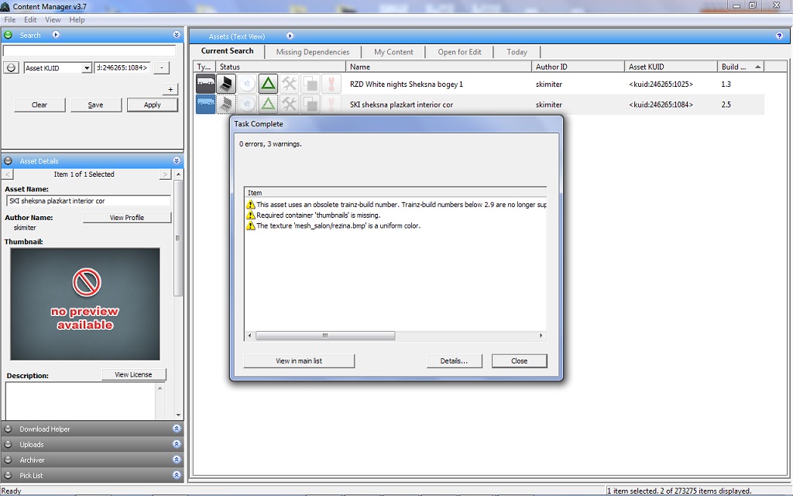
Task: Remove the Asset KUID filter with minus button
Action: click(x=161, y=68)
